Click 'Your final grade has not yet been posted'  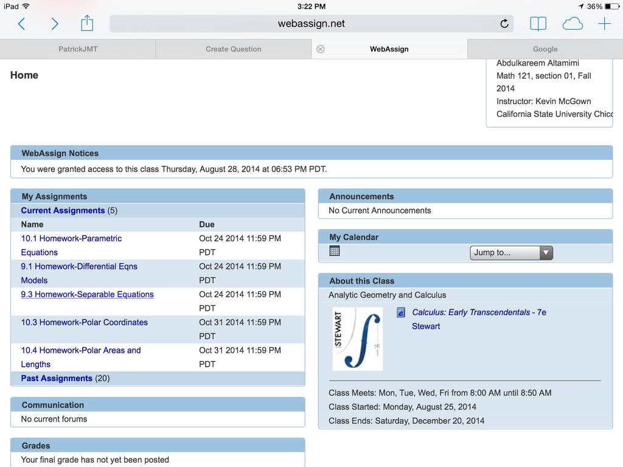click(x=95, y=460)
